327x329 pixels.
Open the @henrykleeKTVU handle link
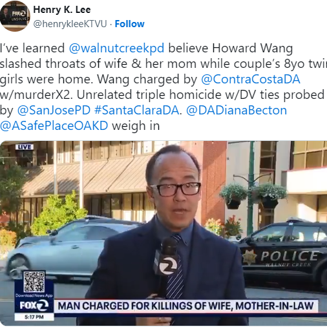coord(70,24)
